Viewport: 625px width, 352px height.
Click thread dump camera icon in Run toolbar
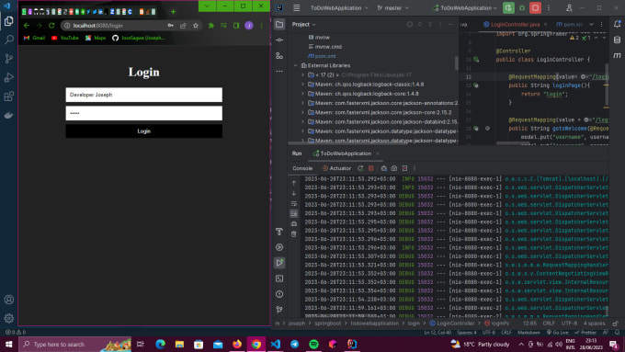(x=393, y=168)
